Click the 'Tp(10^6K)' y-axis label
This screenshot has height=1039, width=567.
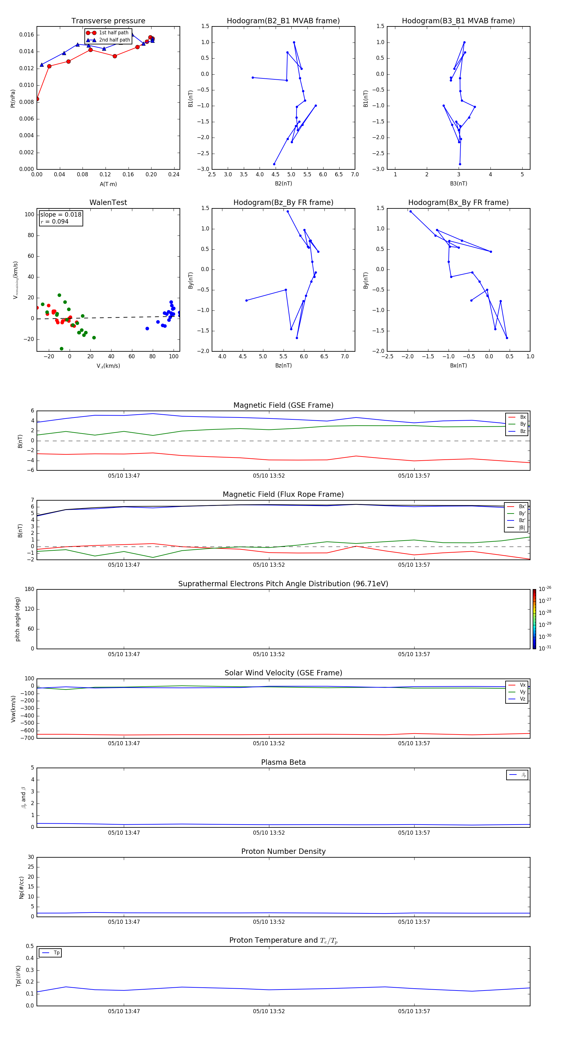[19, 976]
